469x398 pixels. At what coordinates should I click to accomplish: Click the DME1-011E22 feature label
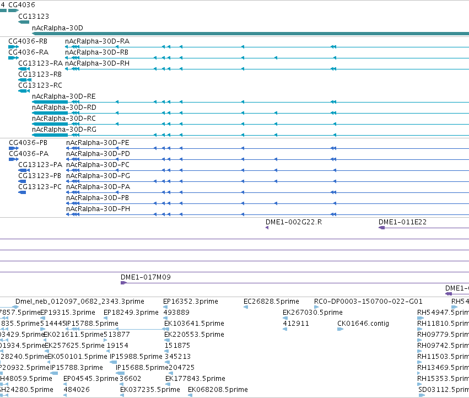403,222
